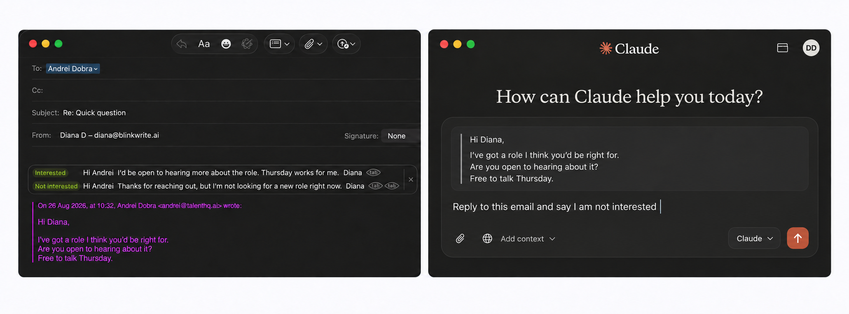Click the writing tools icon in Mail
Screen dimensions: 849x314
[247, 44]
